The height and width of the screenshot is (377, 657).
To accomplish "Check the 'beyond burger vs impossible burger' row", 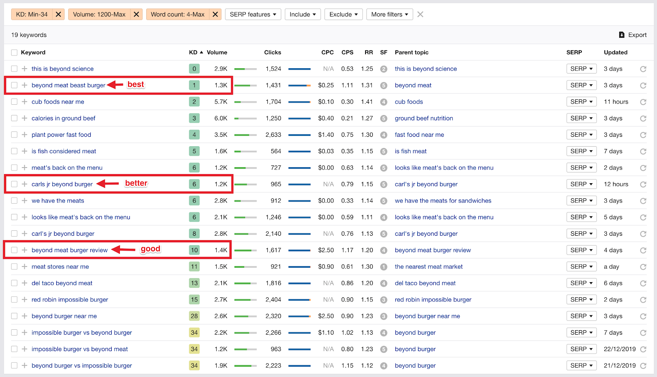I will 14,365.
